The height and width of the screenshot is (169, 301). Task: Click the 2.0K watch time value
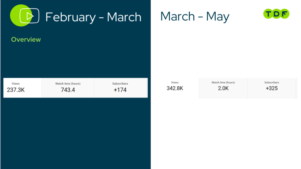tap(223, 88)
